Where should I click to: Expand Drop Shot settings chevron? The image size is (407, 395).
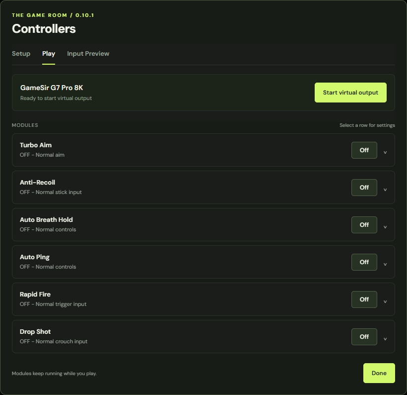tap(385, 339)
